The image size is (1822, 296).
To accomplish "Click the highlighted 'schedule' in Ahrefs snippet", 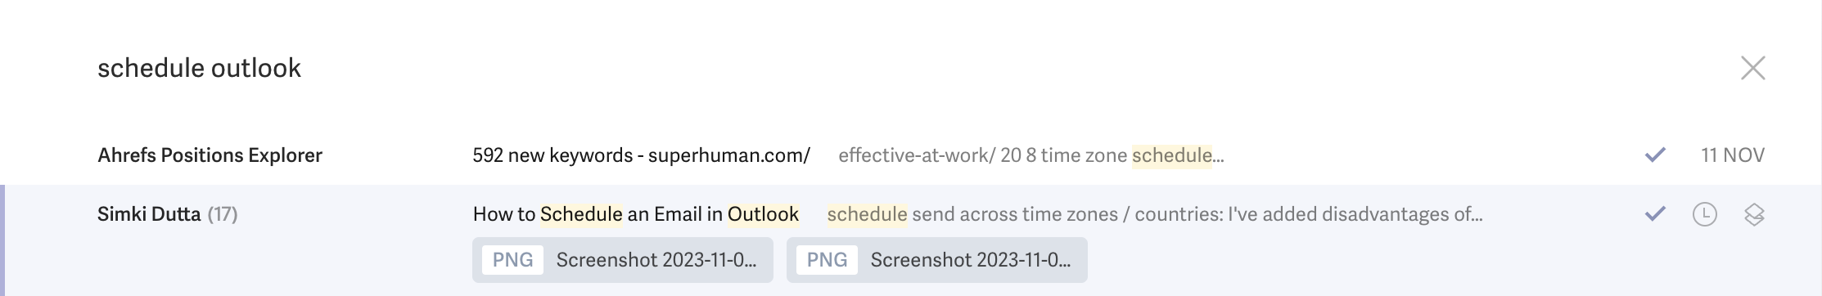I will pyautogui.click(x=1172, y=155).
